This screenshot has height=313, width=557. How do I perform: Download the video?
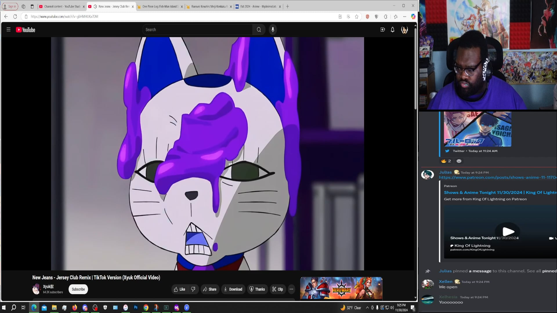(x=233, y=289)
